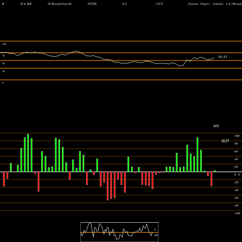242x242 pixels.
Task: Click the right end of the white RSI line
Action: [214, 58]
